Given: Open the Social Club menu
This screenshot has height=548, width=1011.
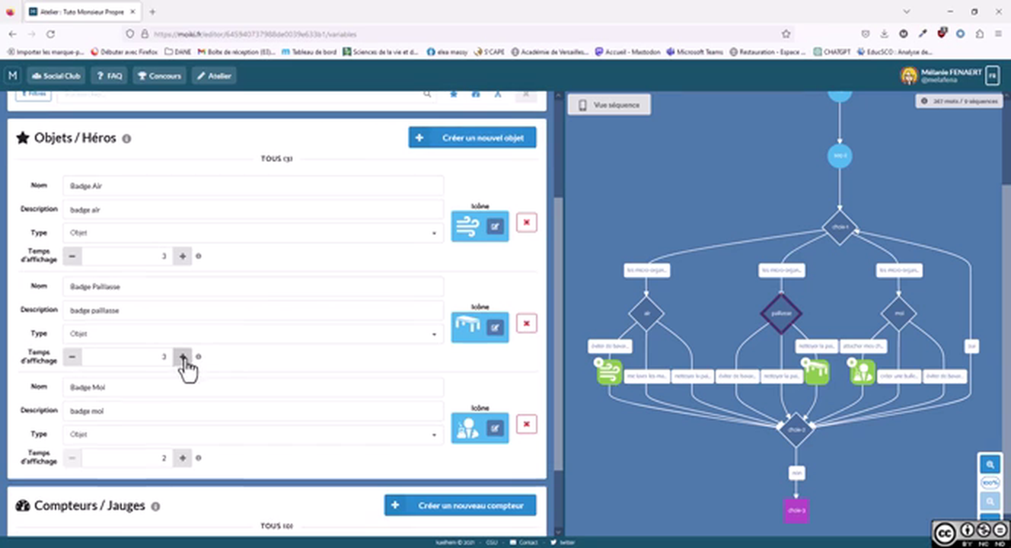Looking at the screenshot, I should (x=56, y=76).
